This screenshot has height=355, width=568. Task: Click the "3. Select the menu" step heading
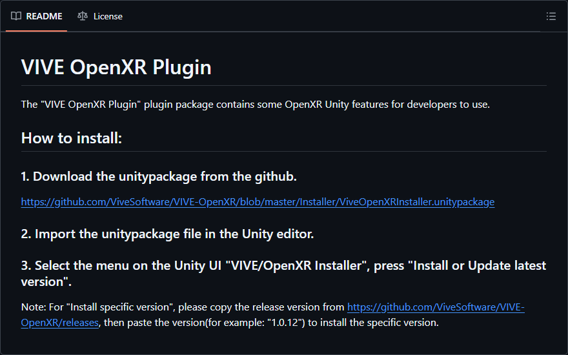tap(283, 274)
